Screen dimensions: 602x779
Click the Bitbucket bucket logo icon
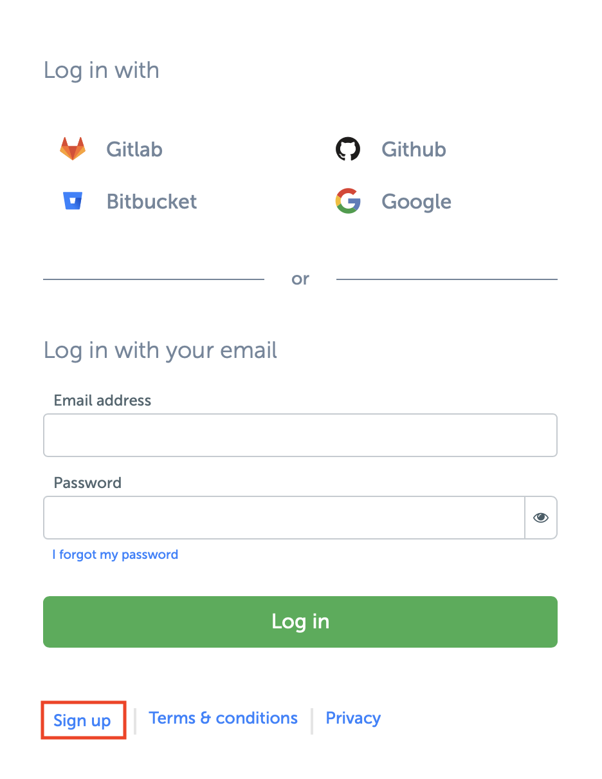click(73, 202)
